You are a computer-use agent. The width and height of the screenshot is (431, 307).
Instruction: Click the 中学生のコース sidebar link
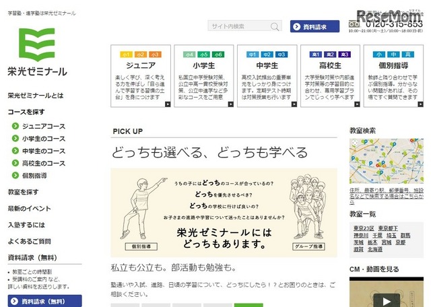tap(44, 151)
